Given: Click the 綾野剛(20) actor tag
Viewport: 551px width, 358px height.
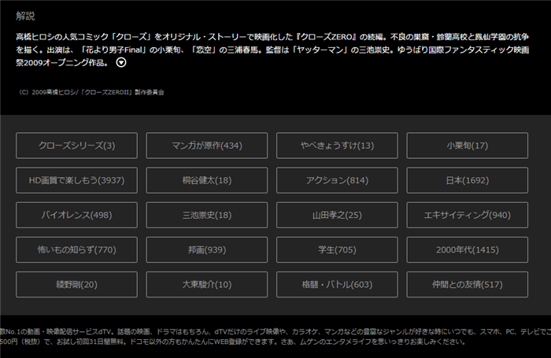Looking at the screenshot, I should pyautogui.click(x=76, y=284).
